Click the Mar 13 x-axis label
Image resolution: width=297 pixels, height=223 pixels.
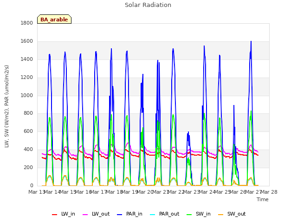tap(36, 192)
